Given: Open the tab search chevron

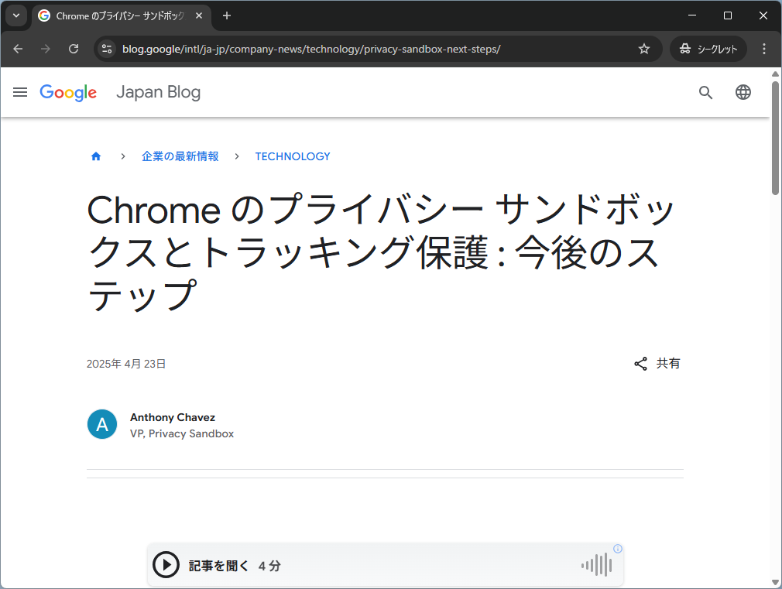Looking at the screenshot, I should tap(16, 15).
